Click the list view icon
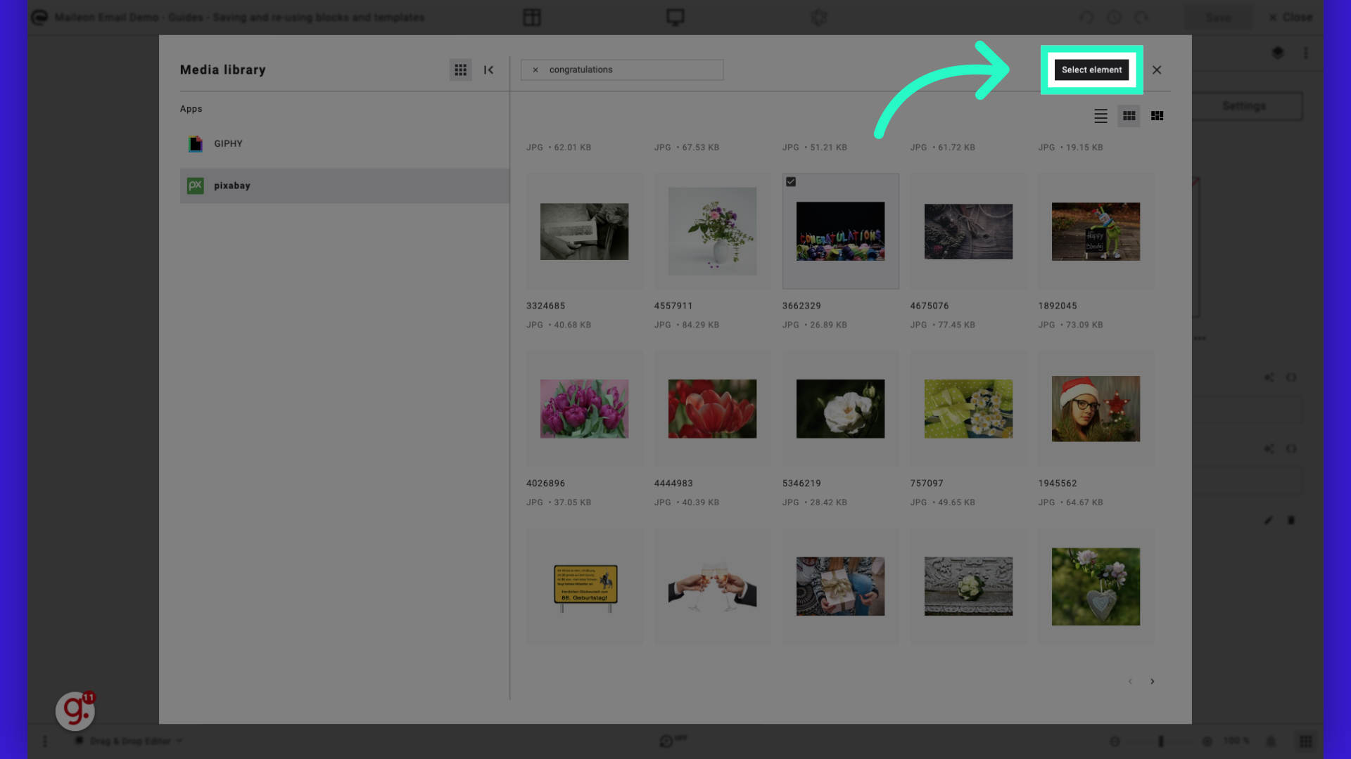This screenshot has width=1351, height=759. pyautogui.click(x=1101, y=116)
